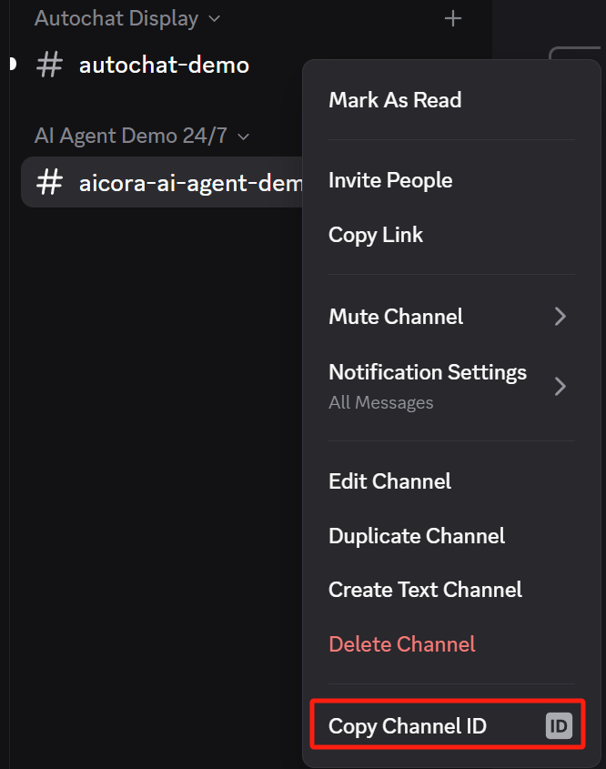This screenshot has width=606, height=769.
Task: Choose Mark As Read
Action: point(395,100)
